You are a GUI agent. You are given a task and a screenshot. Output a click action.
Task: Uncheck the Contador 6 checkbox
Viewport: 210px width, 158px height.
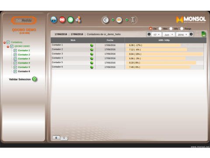coord(15,72)
